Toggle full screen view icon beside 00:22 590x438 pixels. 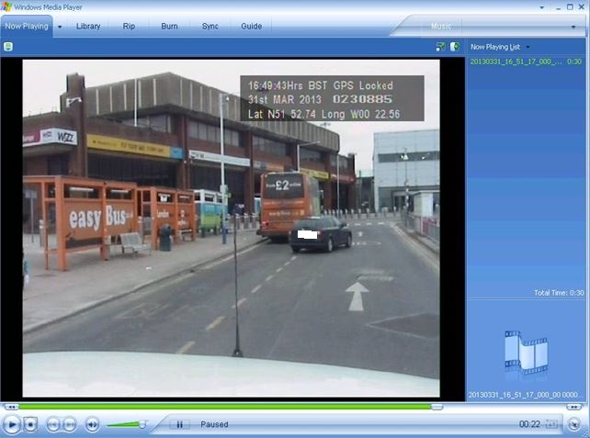coord(551,424)
